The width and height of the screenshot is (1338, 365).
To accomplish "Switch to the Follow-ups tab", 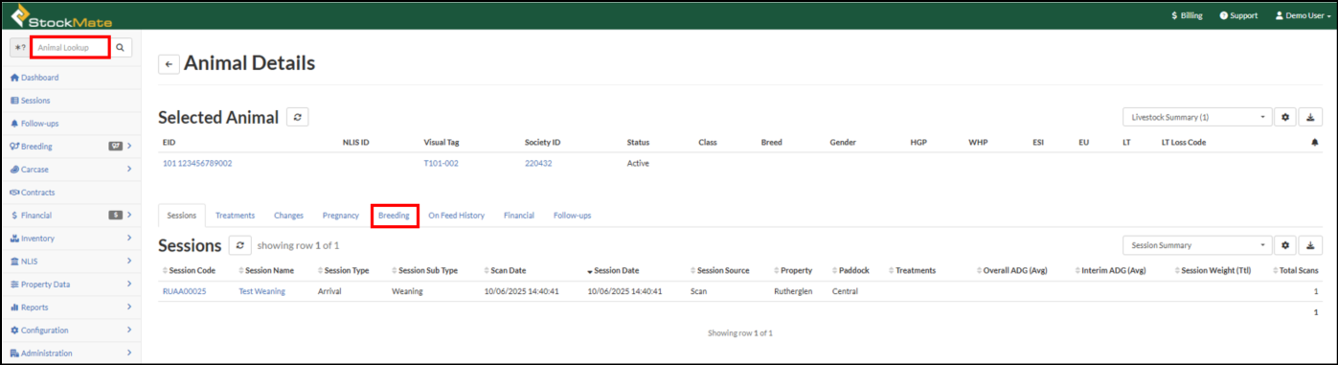I will tap(572, 216).
